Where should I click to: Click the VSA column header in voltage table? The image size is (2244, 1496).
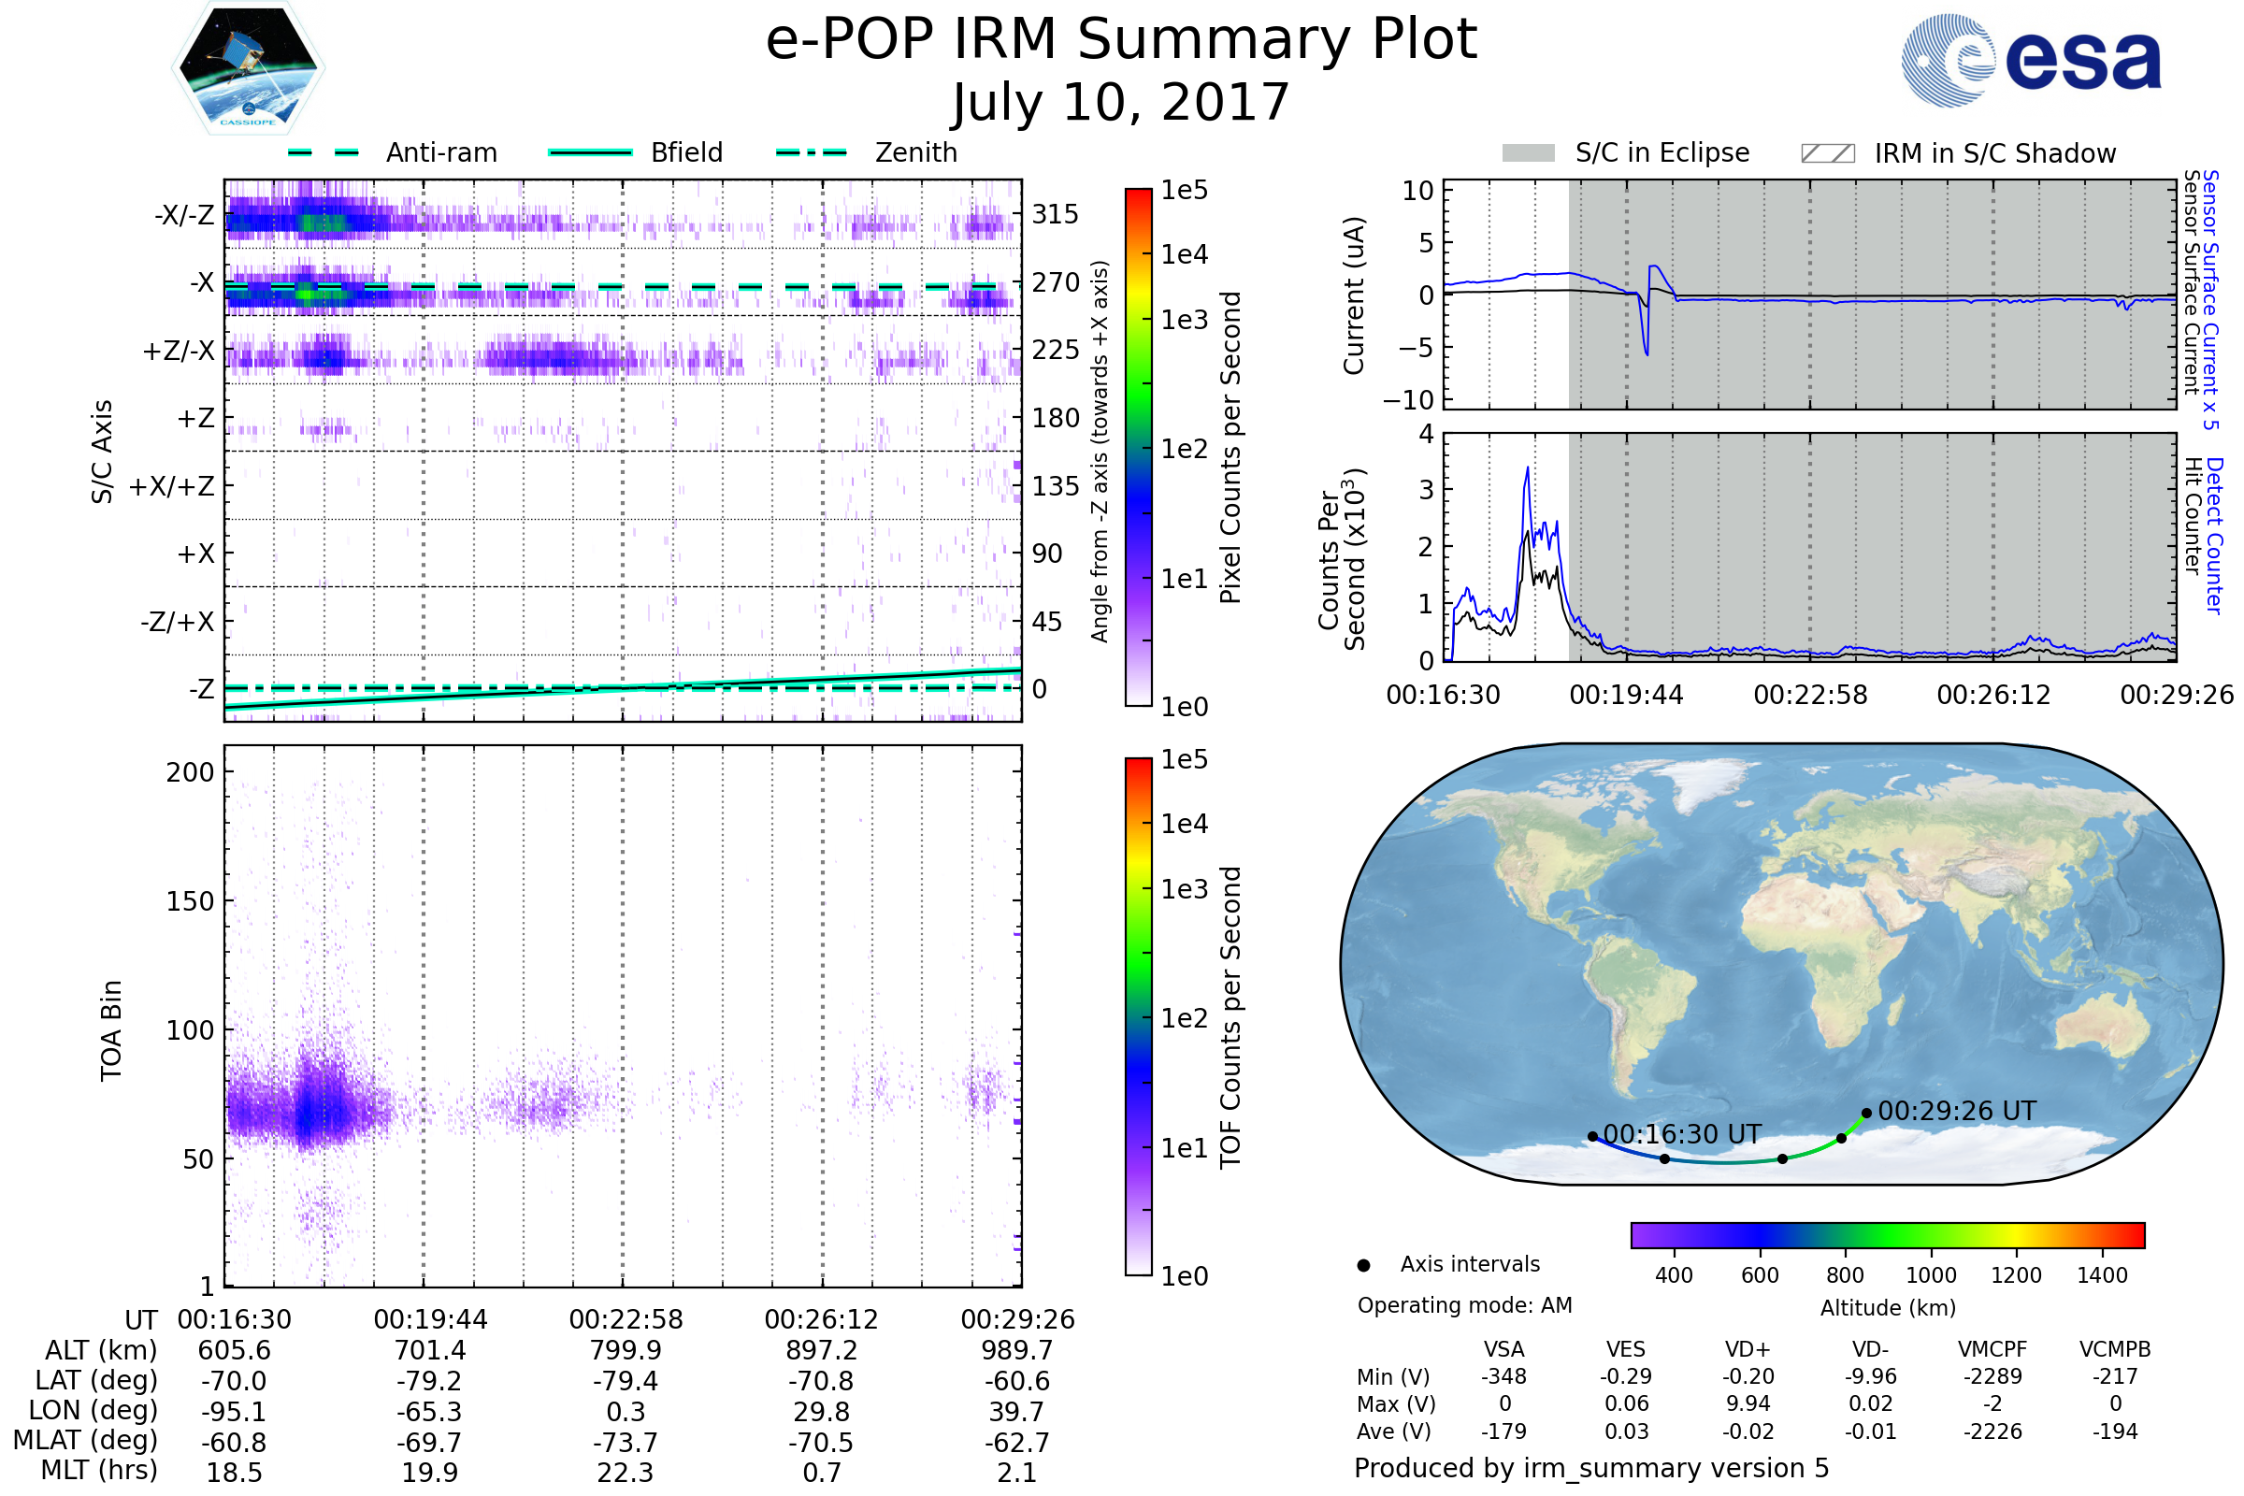tap(1503, 1349)
